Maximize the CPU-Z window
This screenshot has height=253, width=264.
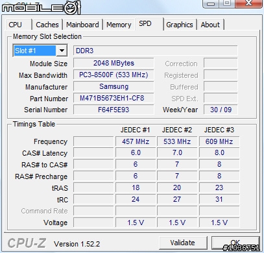tap(227, 3)
